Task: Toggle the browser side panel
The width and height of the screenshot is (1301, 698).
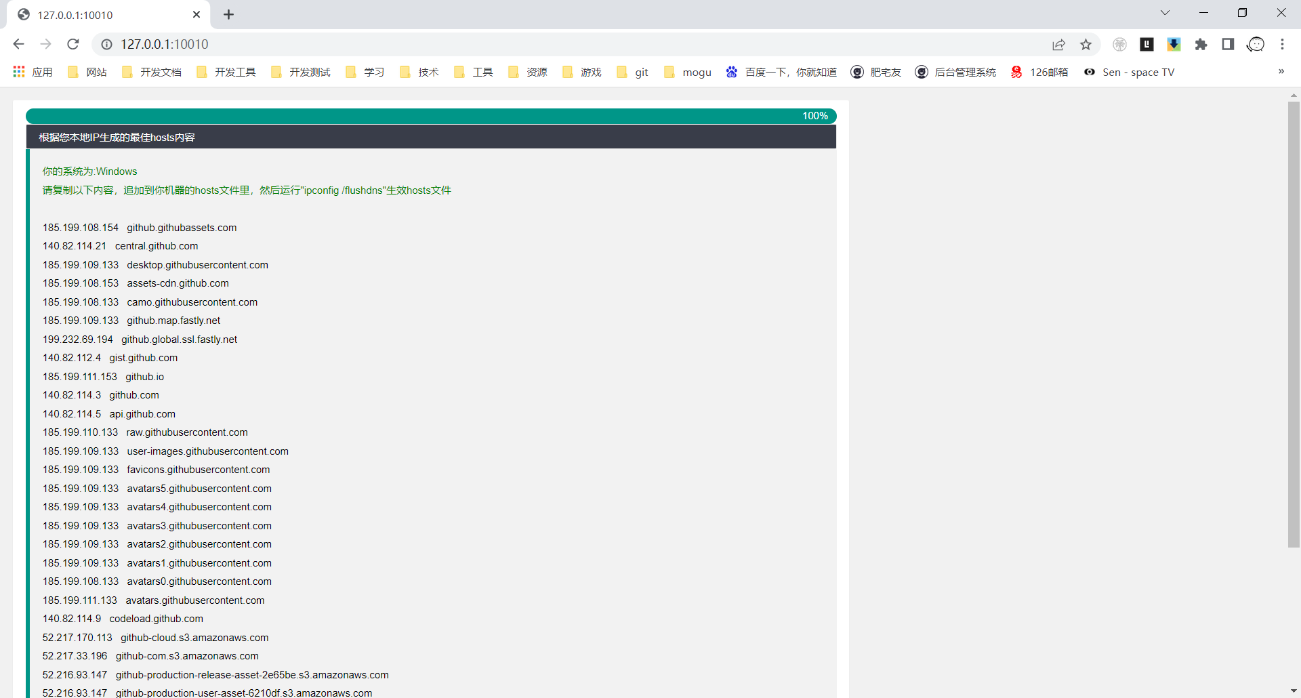Action: pos(1228,44)
